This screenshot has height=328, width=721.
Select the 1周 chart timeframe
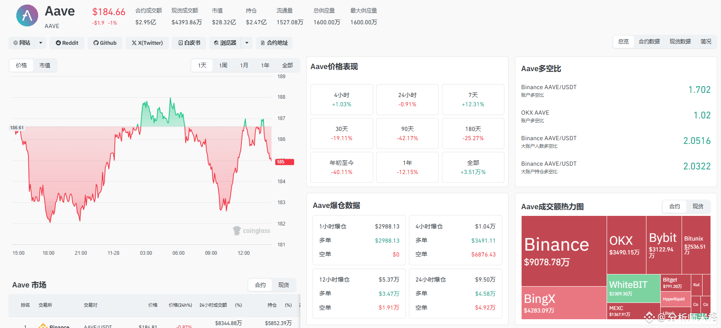pos(223,65)
